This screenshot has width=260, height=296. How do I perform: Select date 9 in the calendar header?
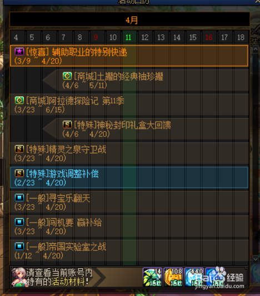point(96,37)
